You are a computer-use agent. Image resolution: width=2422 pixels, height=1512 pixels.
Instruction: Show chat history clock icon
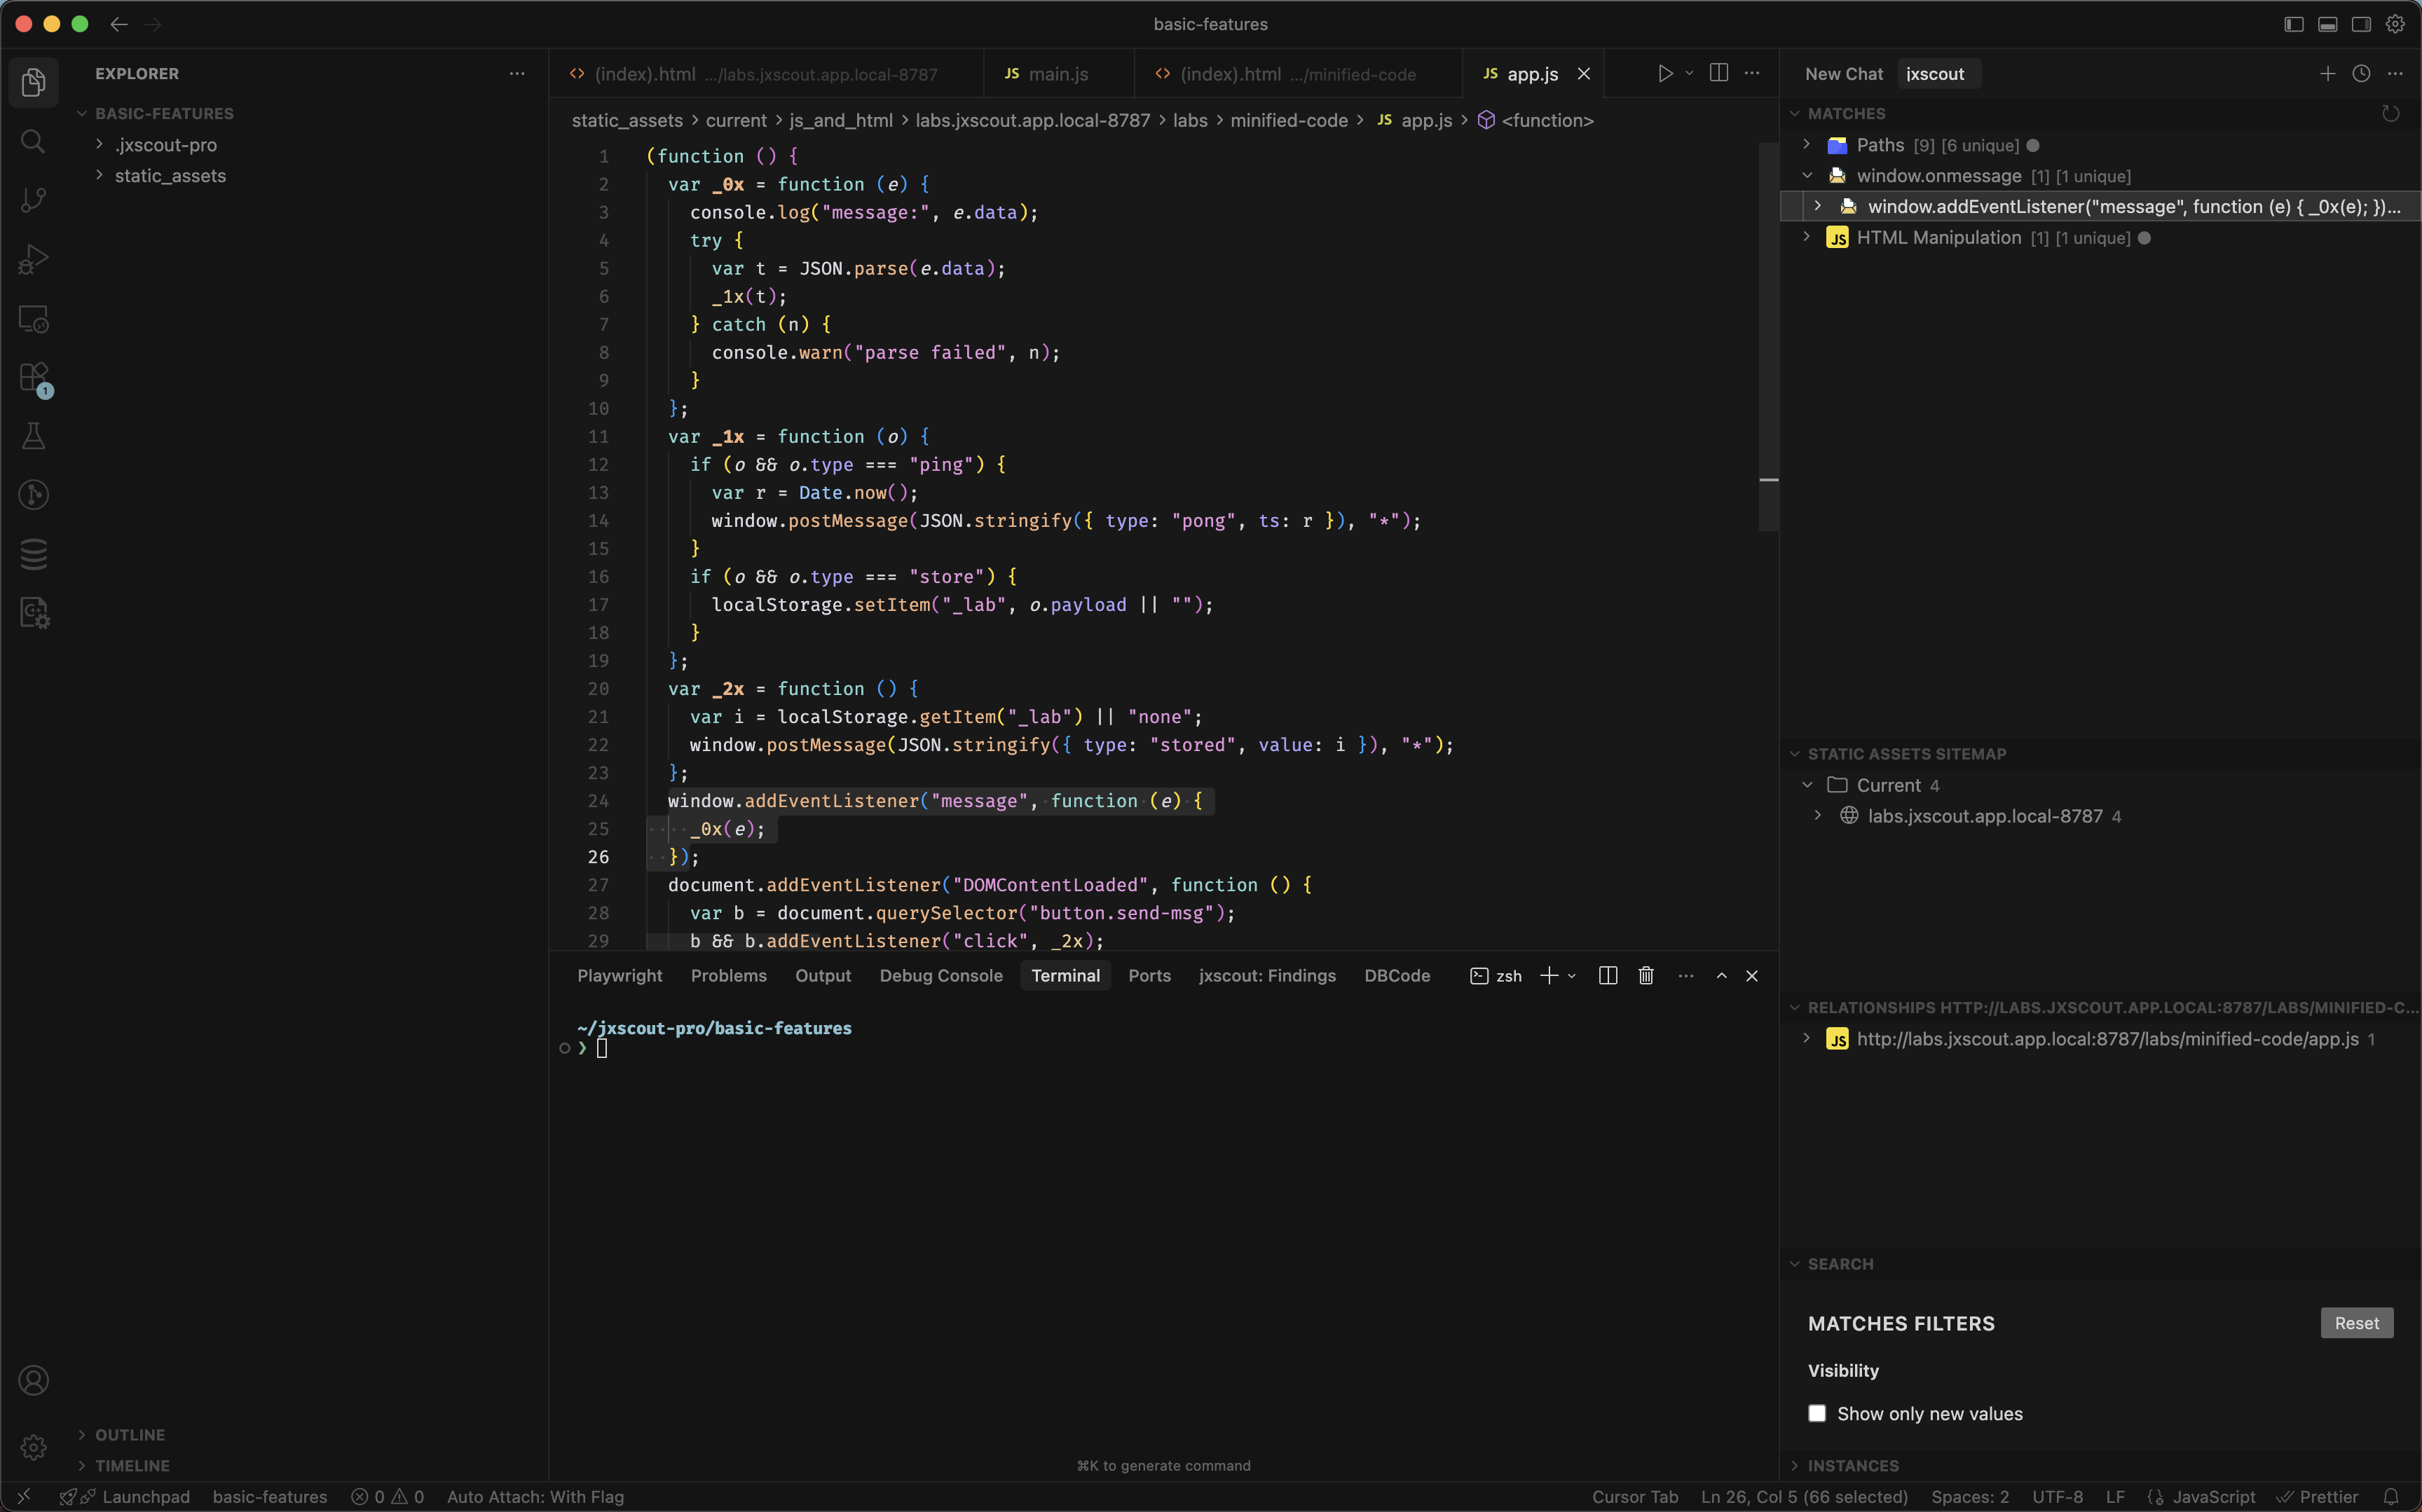click(x=2361, y=74)
